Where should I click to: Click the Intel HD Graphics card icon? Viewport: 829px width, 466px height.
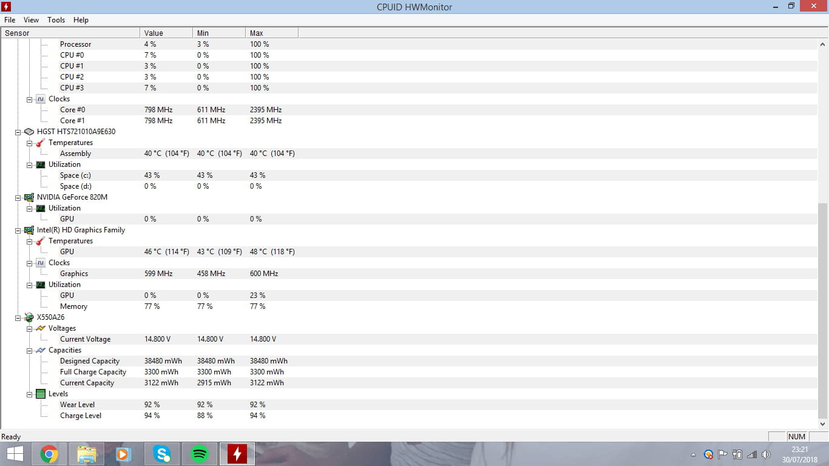pos(29,230)
